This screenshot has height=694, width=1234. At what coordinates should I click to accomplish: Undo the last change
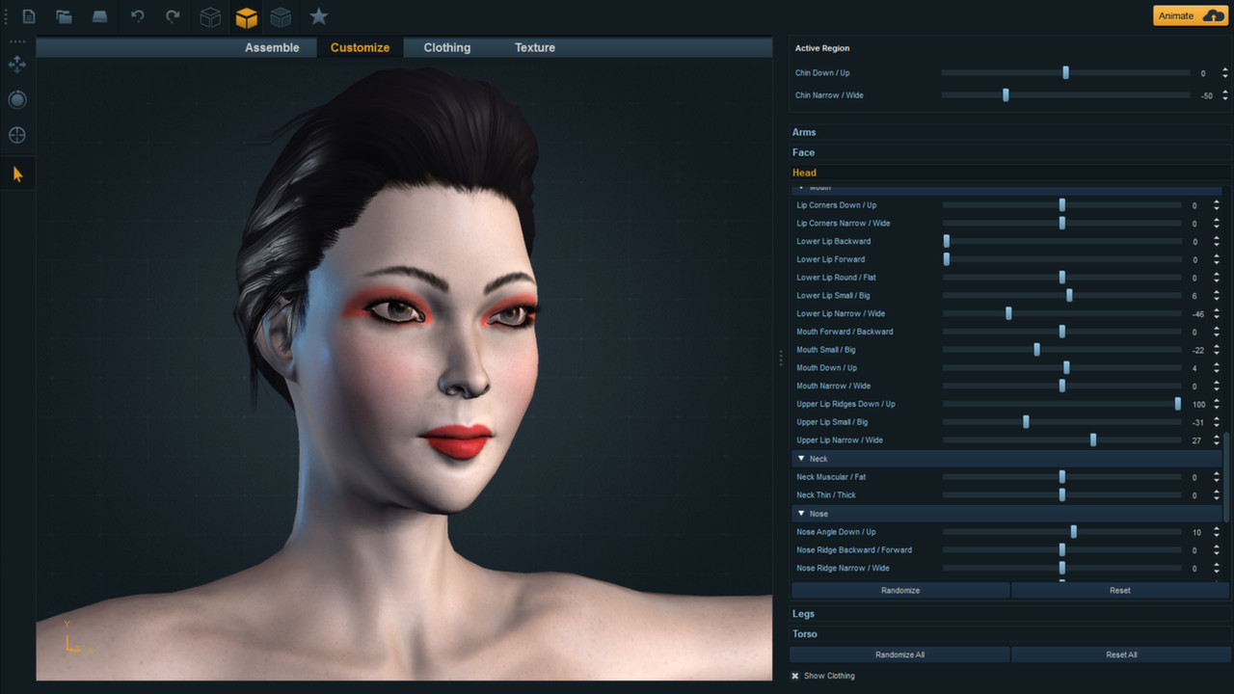click(x=137, y=16)
